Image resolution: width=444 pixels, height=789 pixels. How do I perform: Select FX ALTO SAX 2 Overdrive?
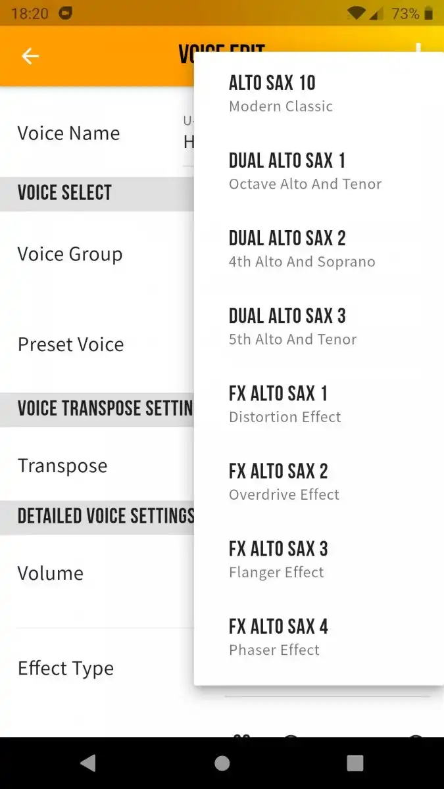point(318,481)
